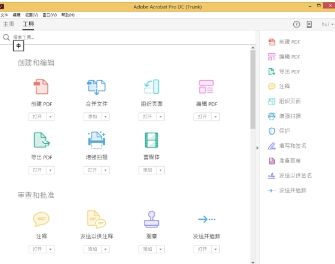Open 编辑 PDF shortcut in right pane
Viewport: 335px width, 264px height.
[x=284, y=57]
